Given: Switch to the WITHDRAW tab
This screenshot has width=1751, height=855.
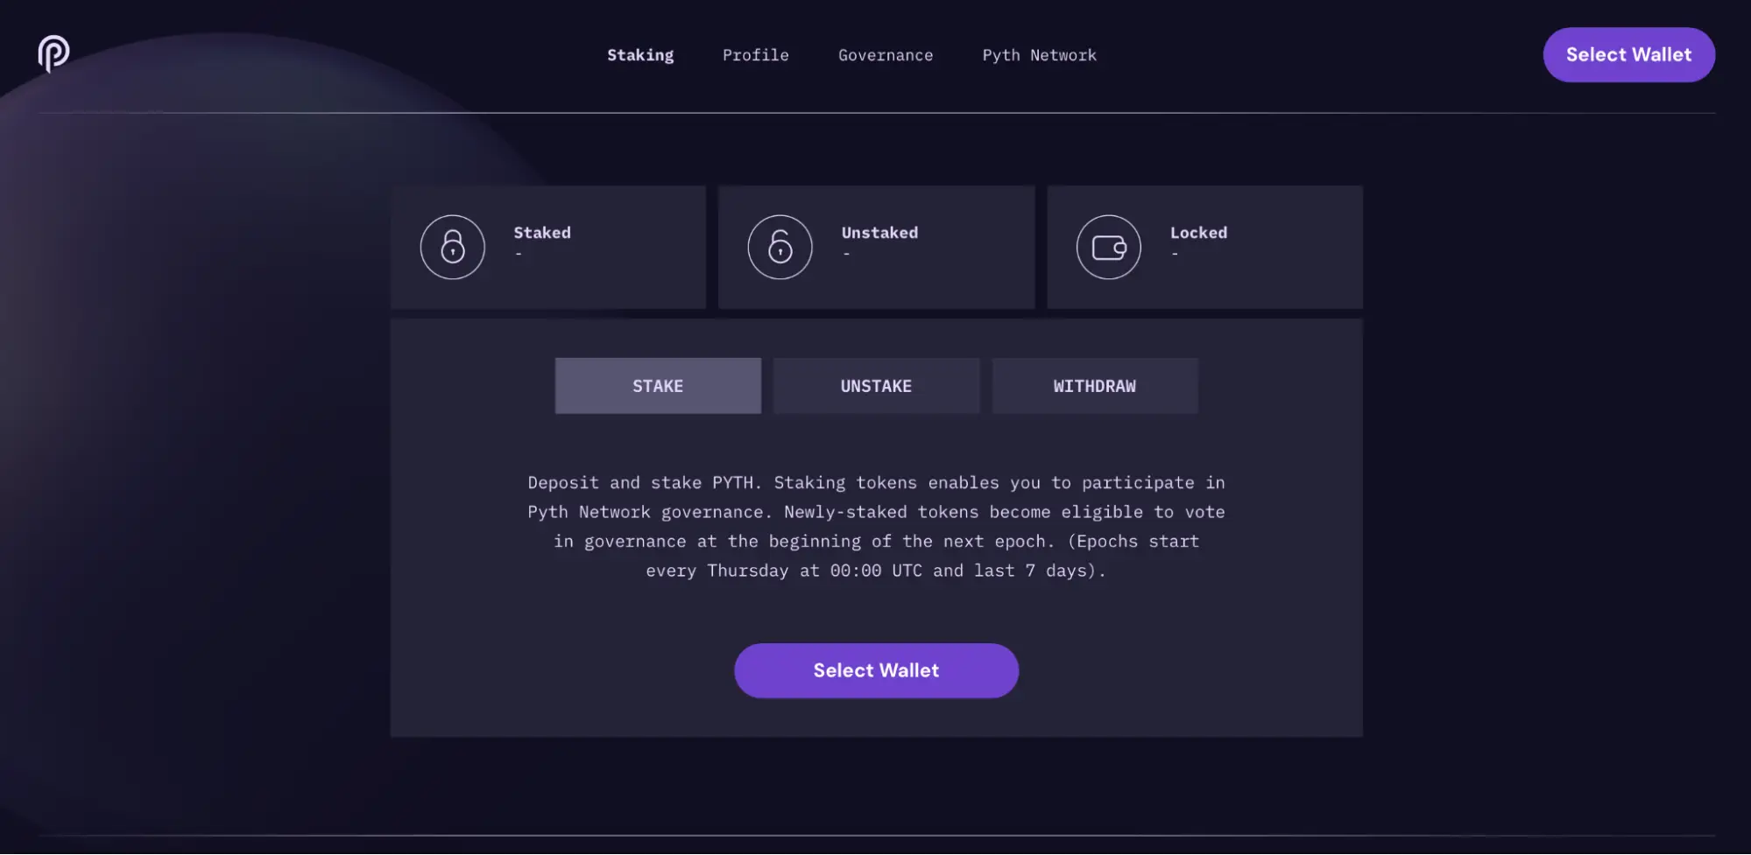Looking at the screenshot, I should coord(1094,386).
